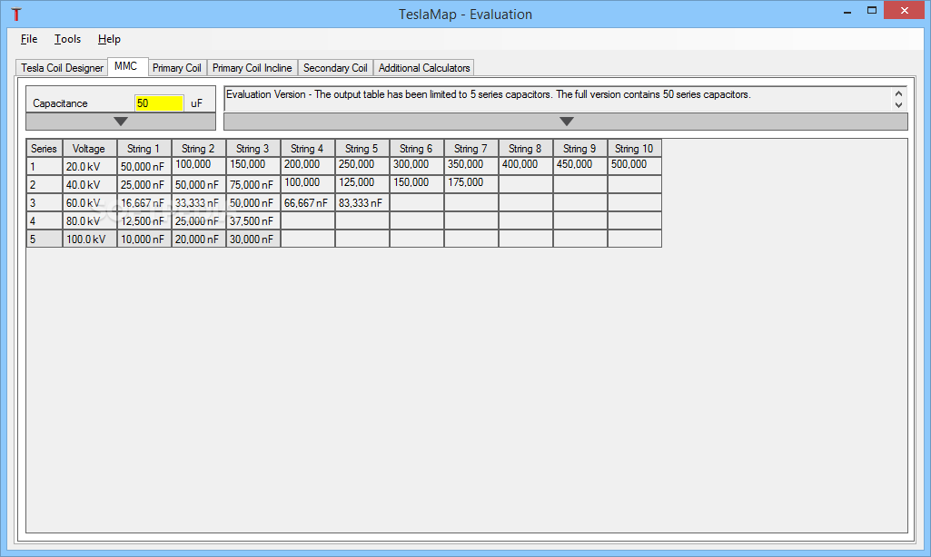Click the 10,000 nF cell
931x557 pixels.
(x=144, y=239)
